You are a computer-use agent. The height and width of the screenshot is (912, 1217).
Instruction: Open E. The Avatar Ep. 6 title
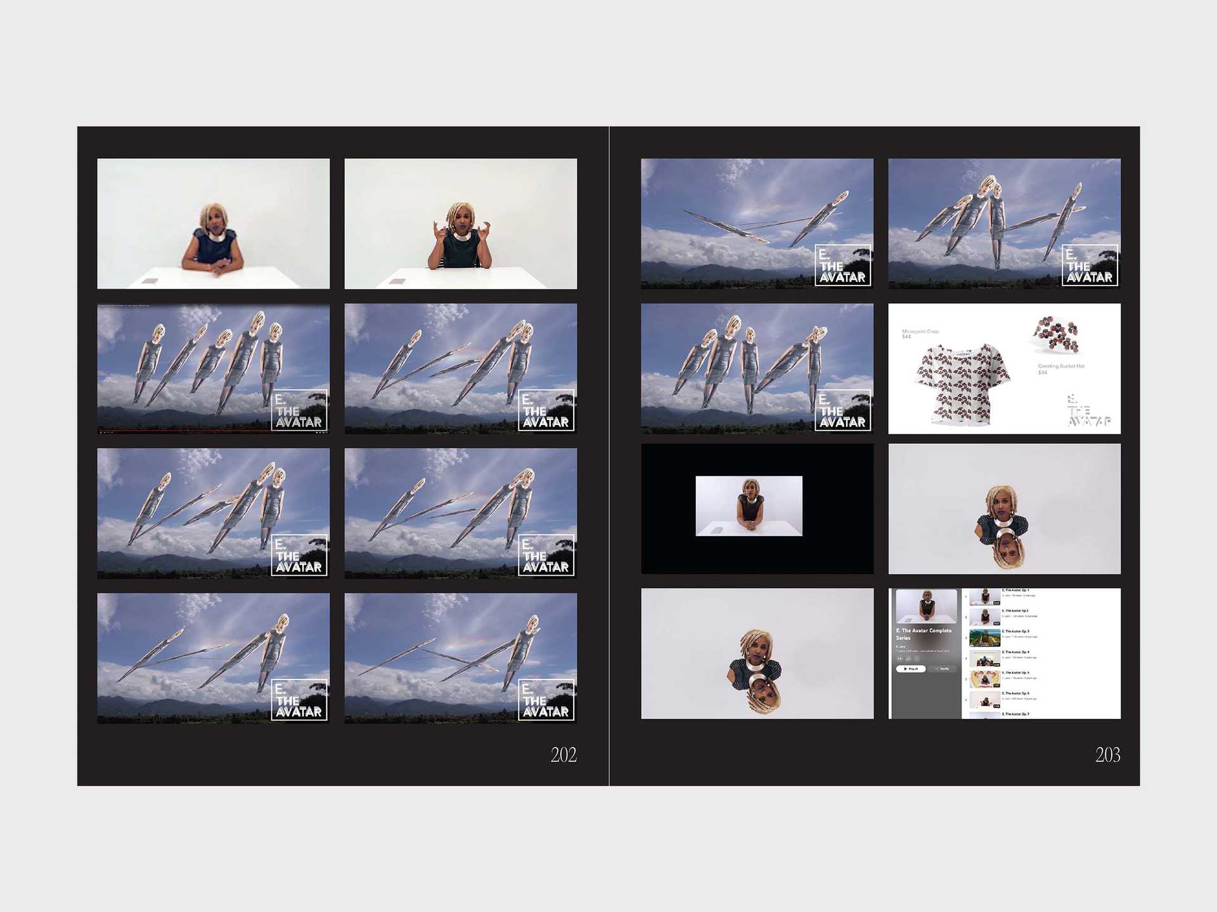coord(1015,693)
